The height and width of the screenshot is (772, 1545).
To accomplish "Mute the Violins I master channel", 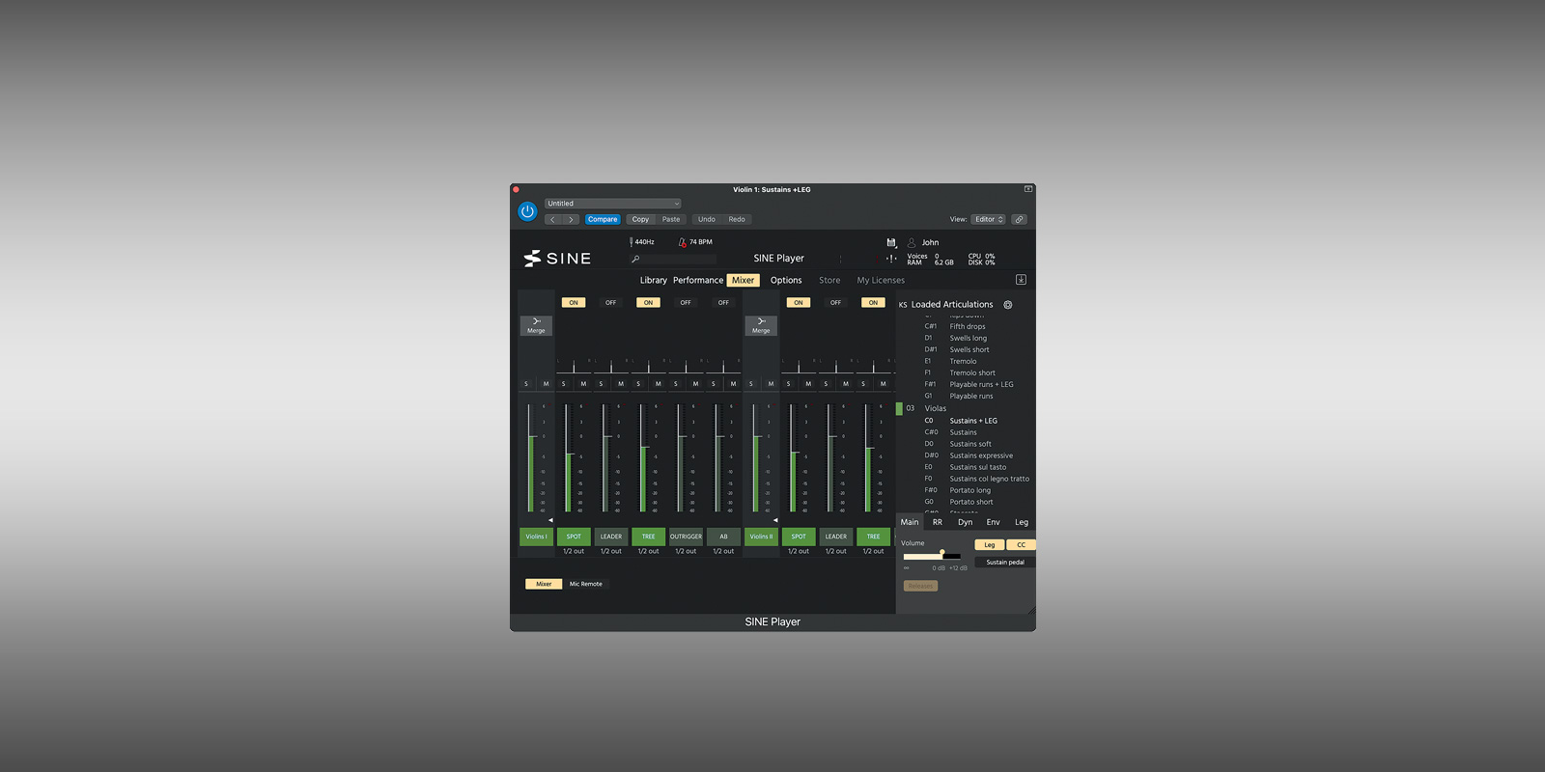I will pyautogui.click(x=546, y=384).
